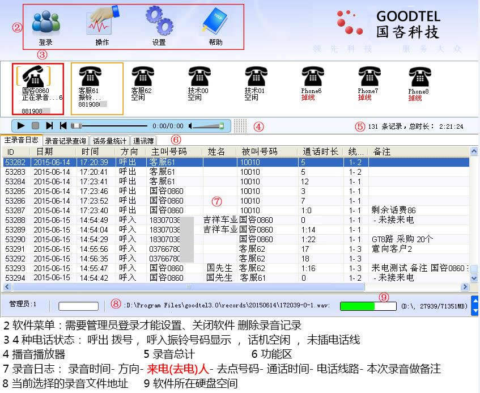
Task: Select log row ID 53282
Action: coord(236,162)
